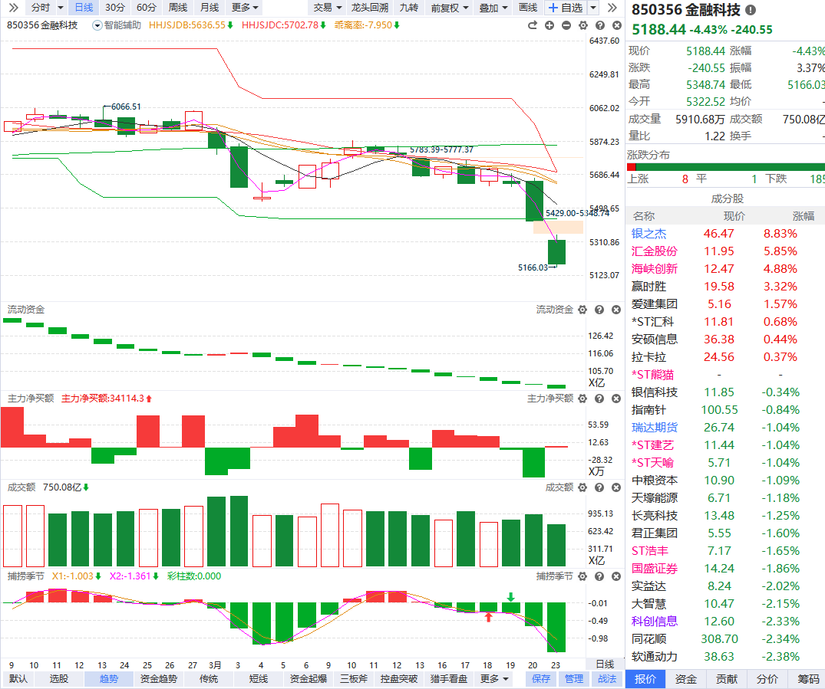Close the 捕捞季节 indicator panel
Screen dimensions: 825x689
point(616,576)
